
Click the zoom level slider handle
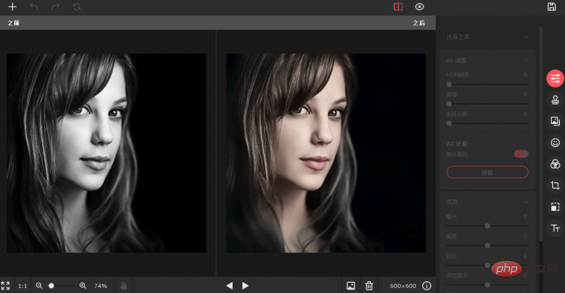pyautogui.click(x=51, y=286)
